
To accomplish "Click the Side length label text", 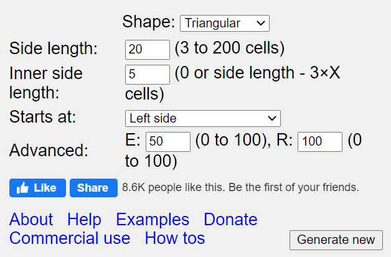I will (x=54, y=48).
